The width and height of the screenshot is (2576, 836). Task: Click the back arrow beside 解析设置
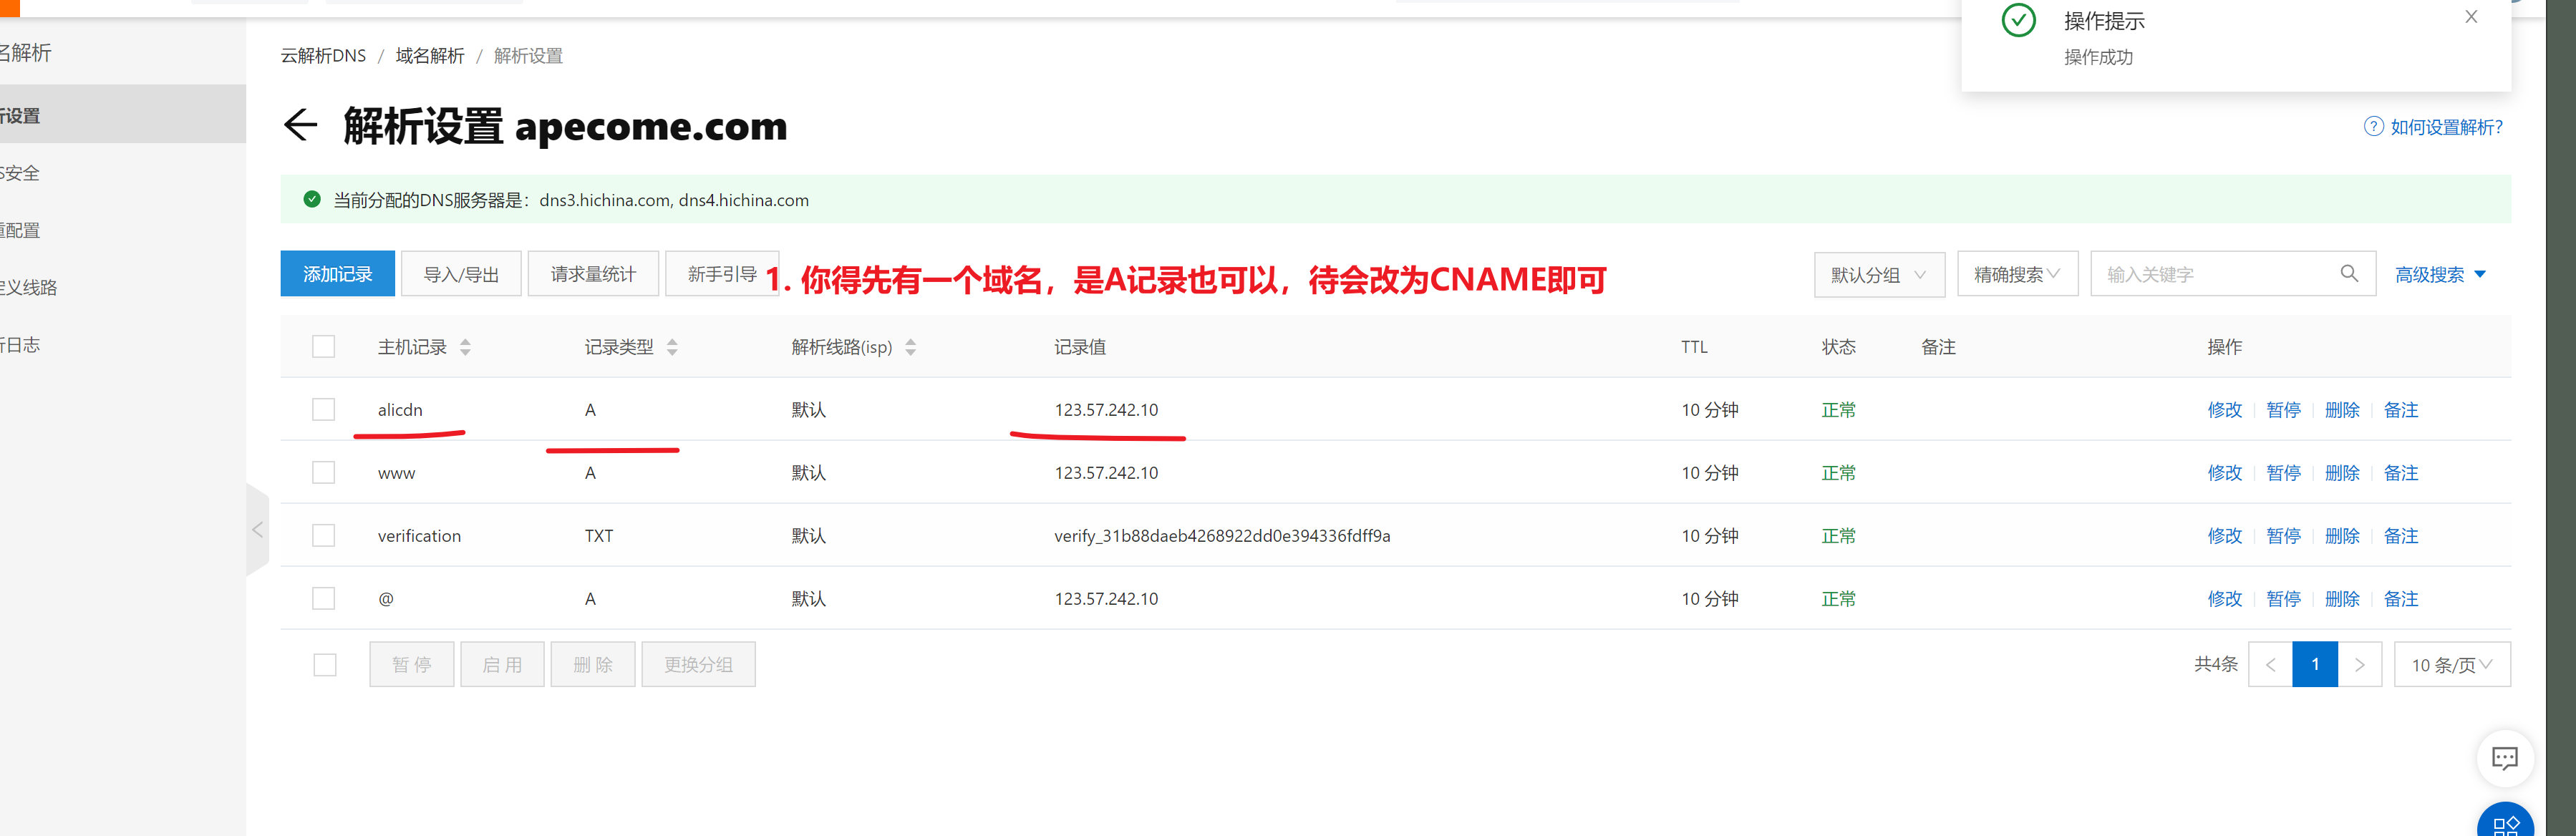click(300, 125)
